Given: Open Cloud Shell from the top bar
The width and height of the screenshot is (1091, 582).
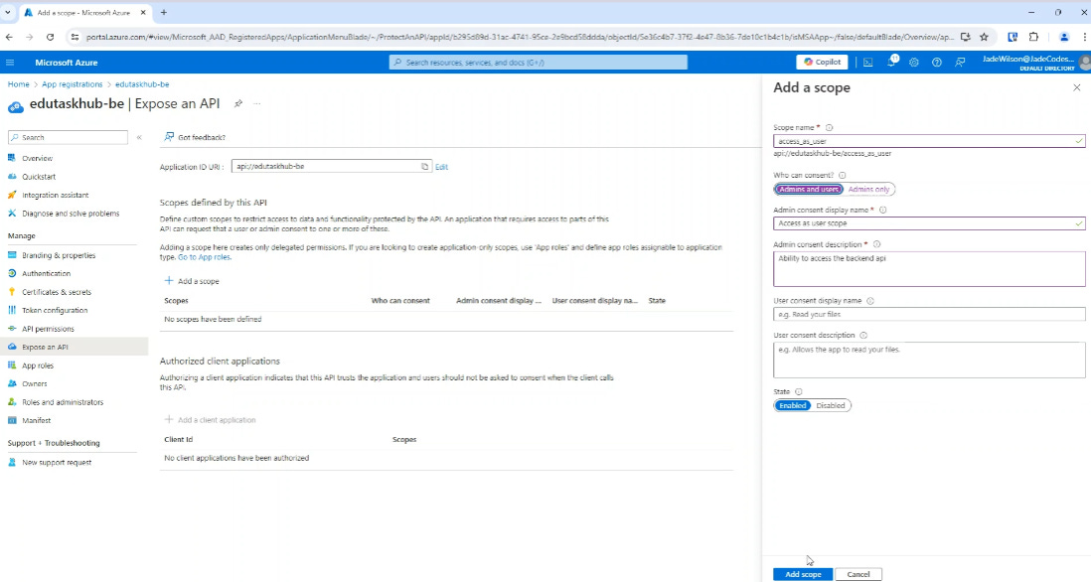Looking at the screenshot, I should (867, 63).
